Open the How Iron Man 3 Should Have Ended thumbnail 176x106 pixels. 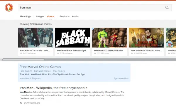point(146,38)
